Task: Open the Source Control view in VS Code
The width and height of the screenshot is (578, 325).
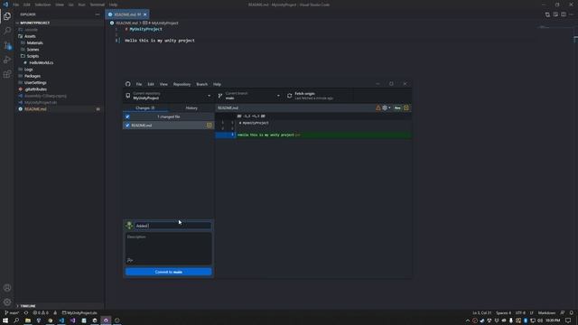Action: pos(7,45)
